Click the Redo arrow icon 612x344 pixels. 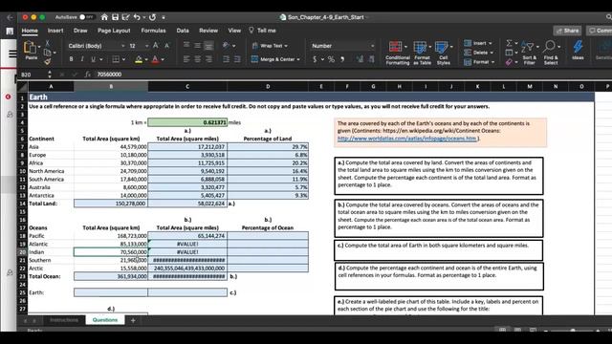pos(153,17)
